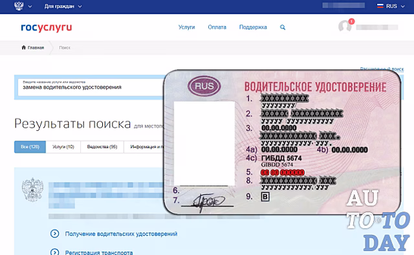Expand the dropdown arrow beside the emblem
This screenshot has width=414, height=255.
30,6
